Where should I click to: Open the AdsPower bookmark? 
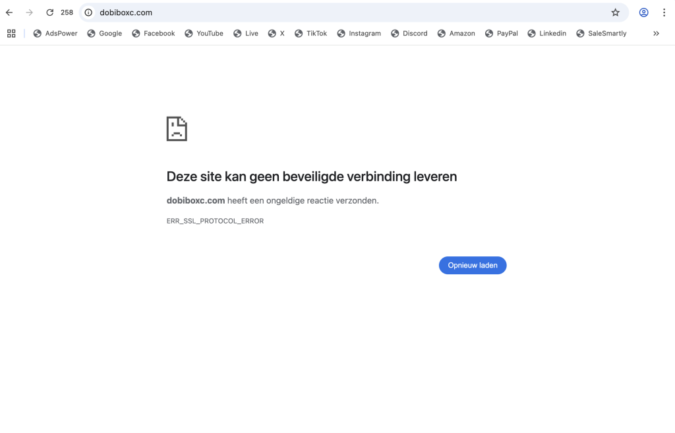coord(55,34)
